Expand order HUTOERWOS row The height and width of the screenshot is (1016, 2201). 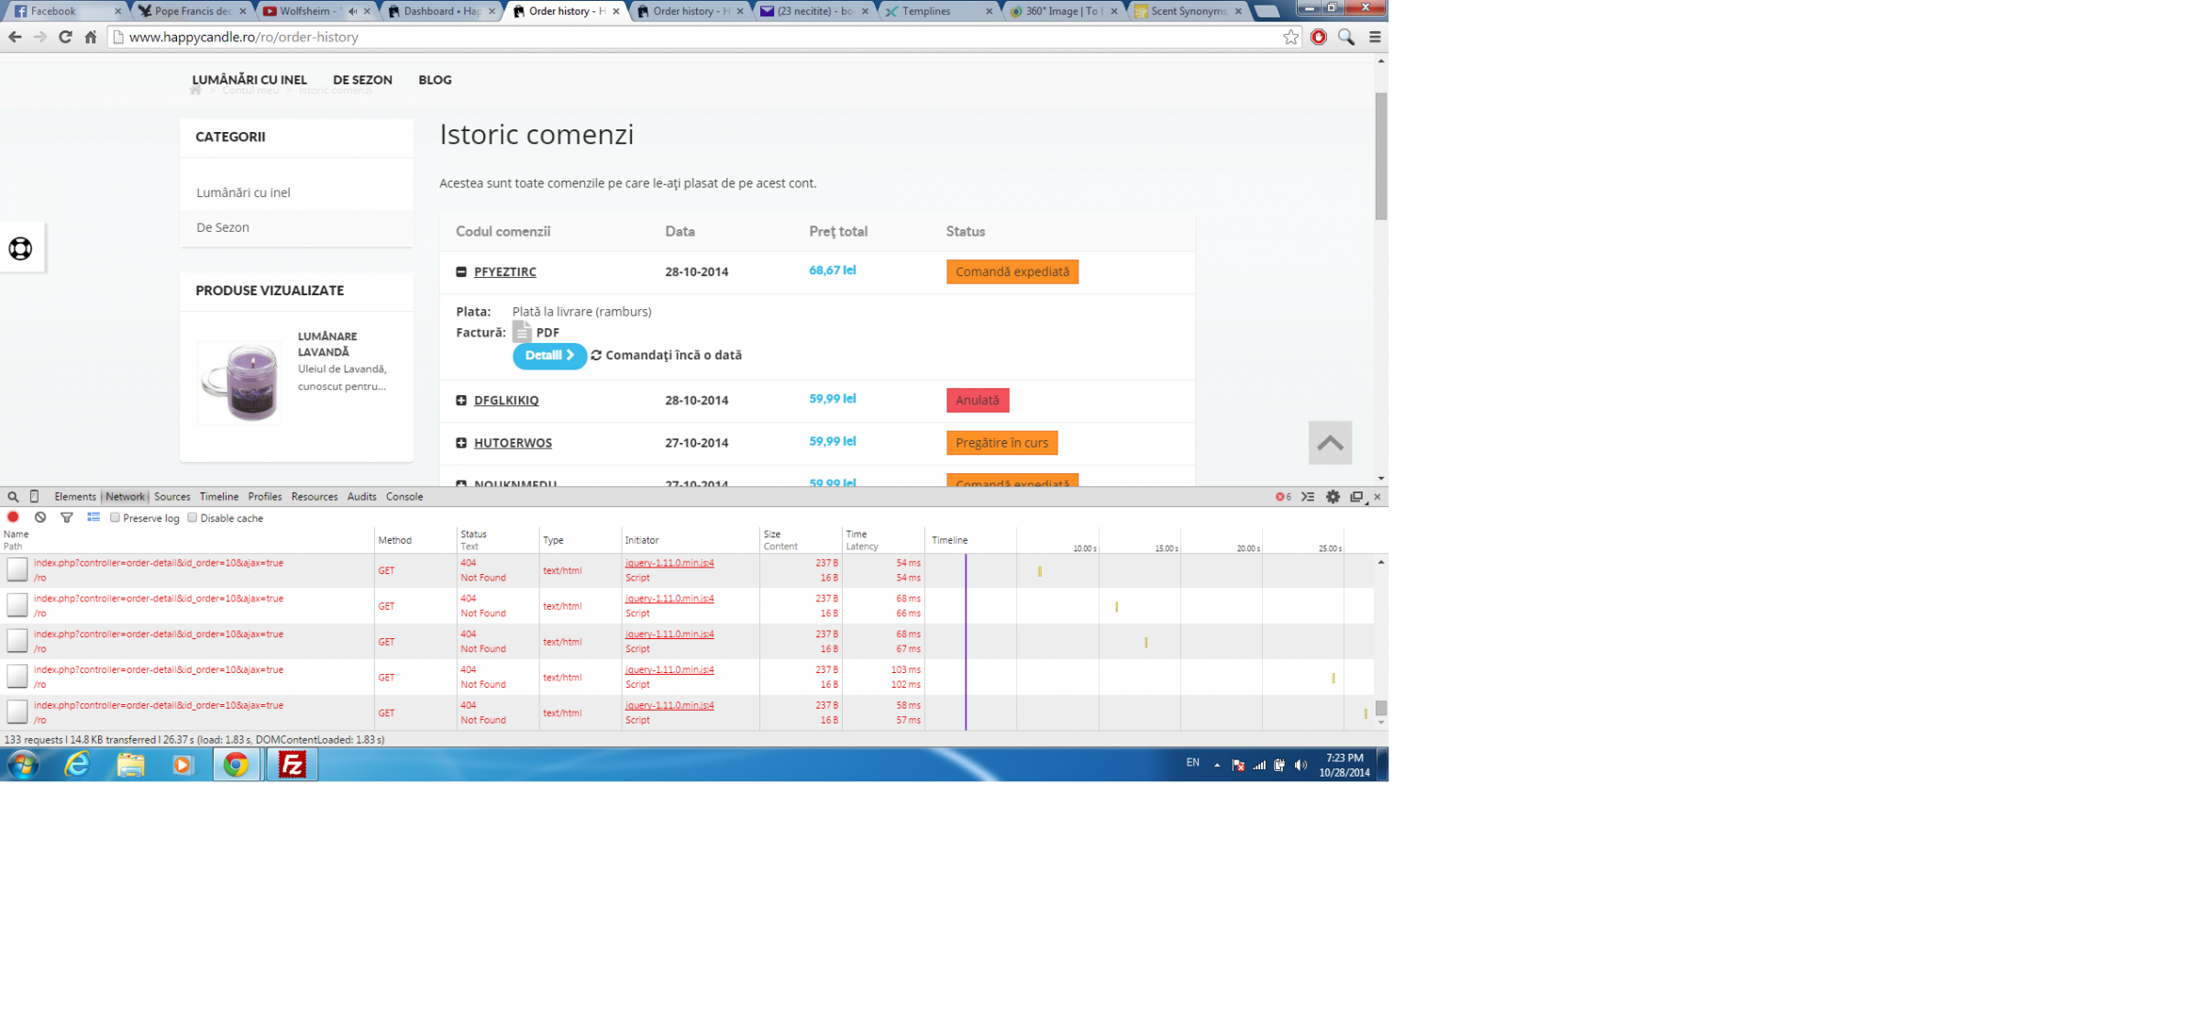coord(461,443)
